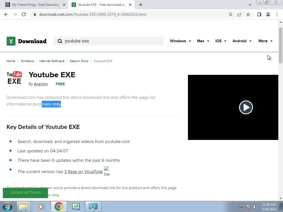Open the C# application in taskbar
Image resolution: width=283 pixels, height=212 pixels.
point(76,206)
